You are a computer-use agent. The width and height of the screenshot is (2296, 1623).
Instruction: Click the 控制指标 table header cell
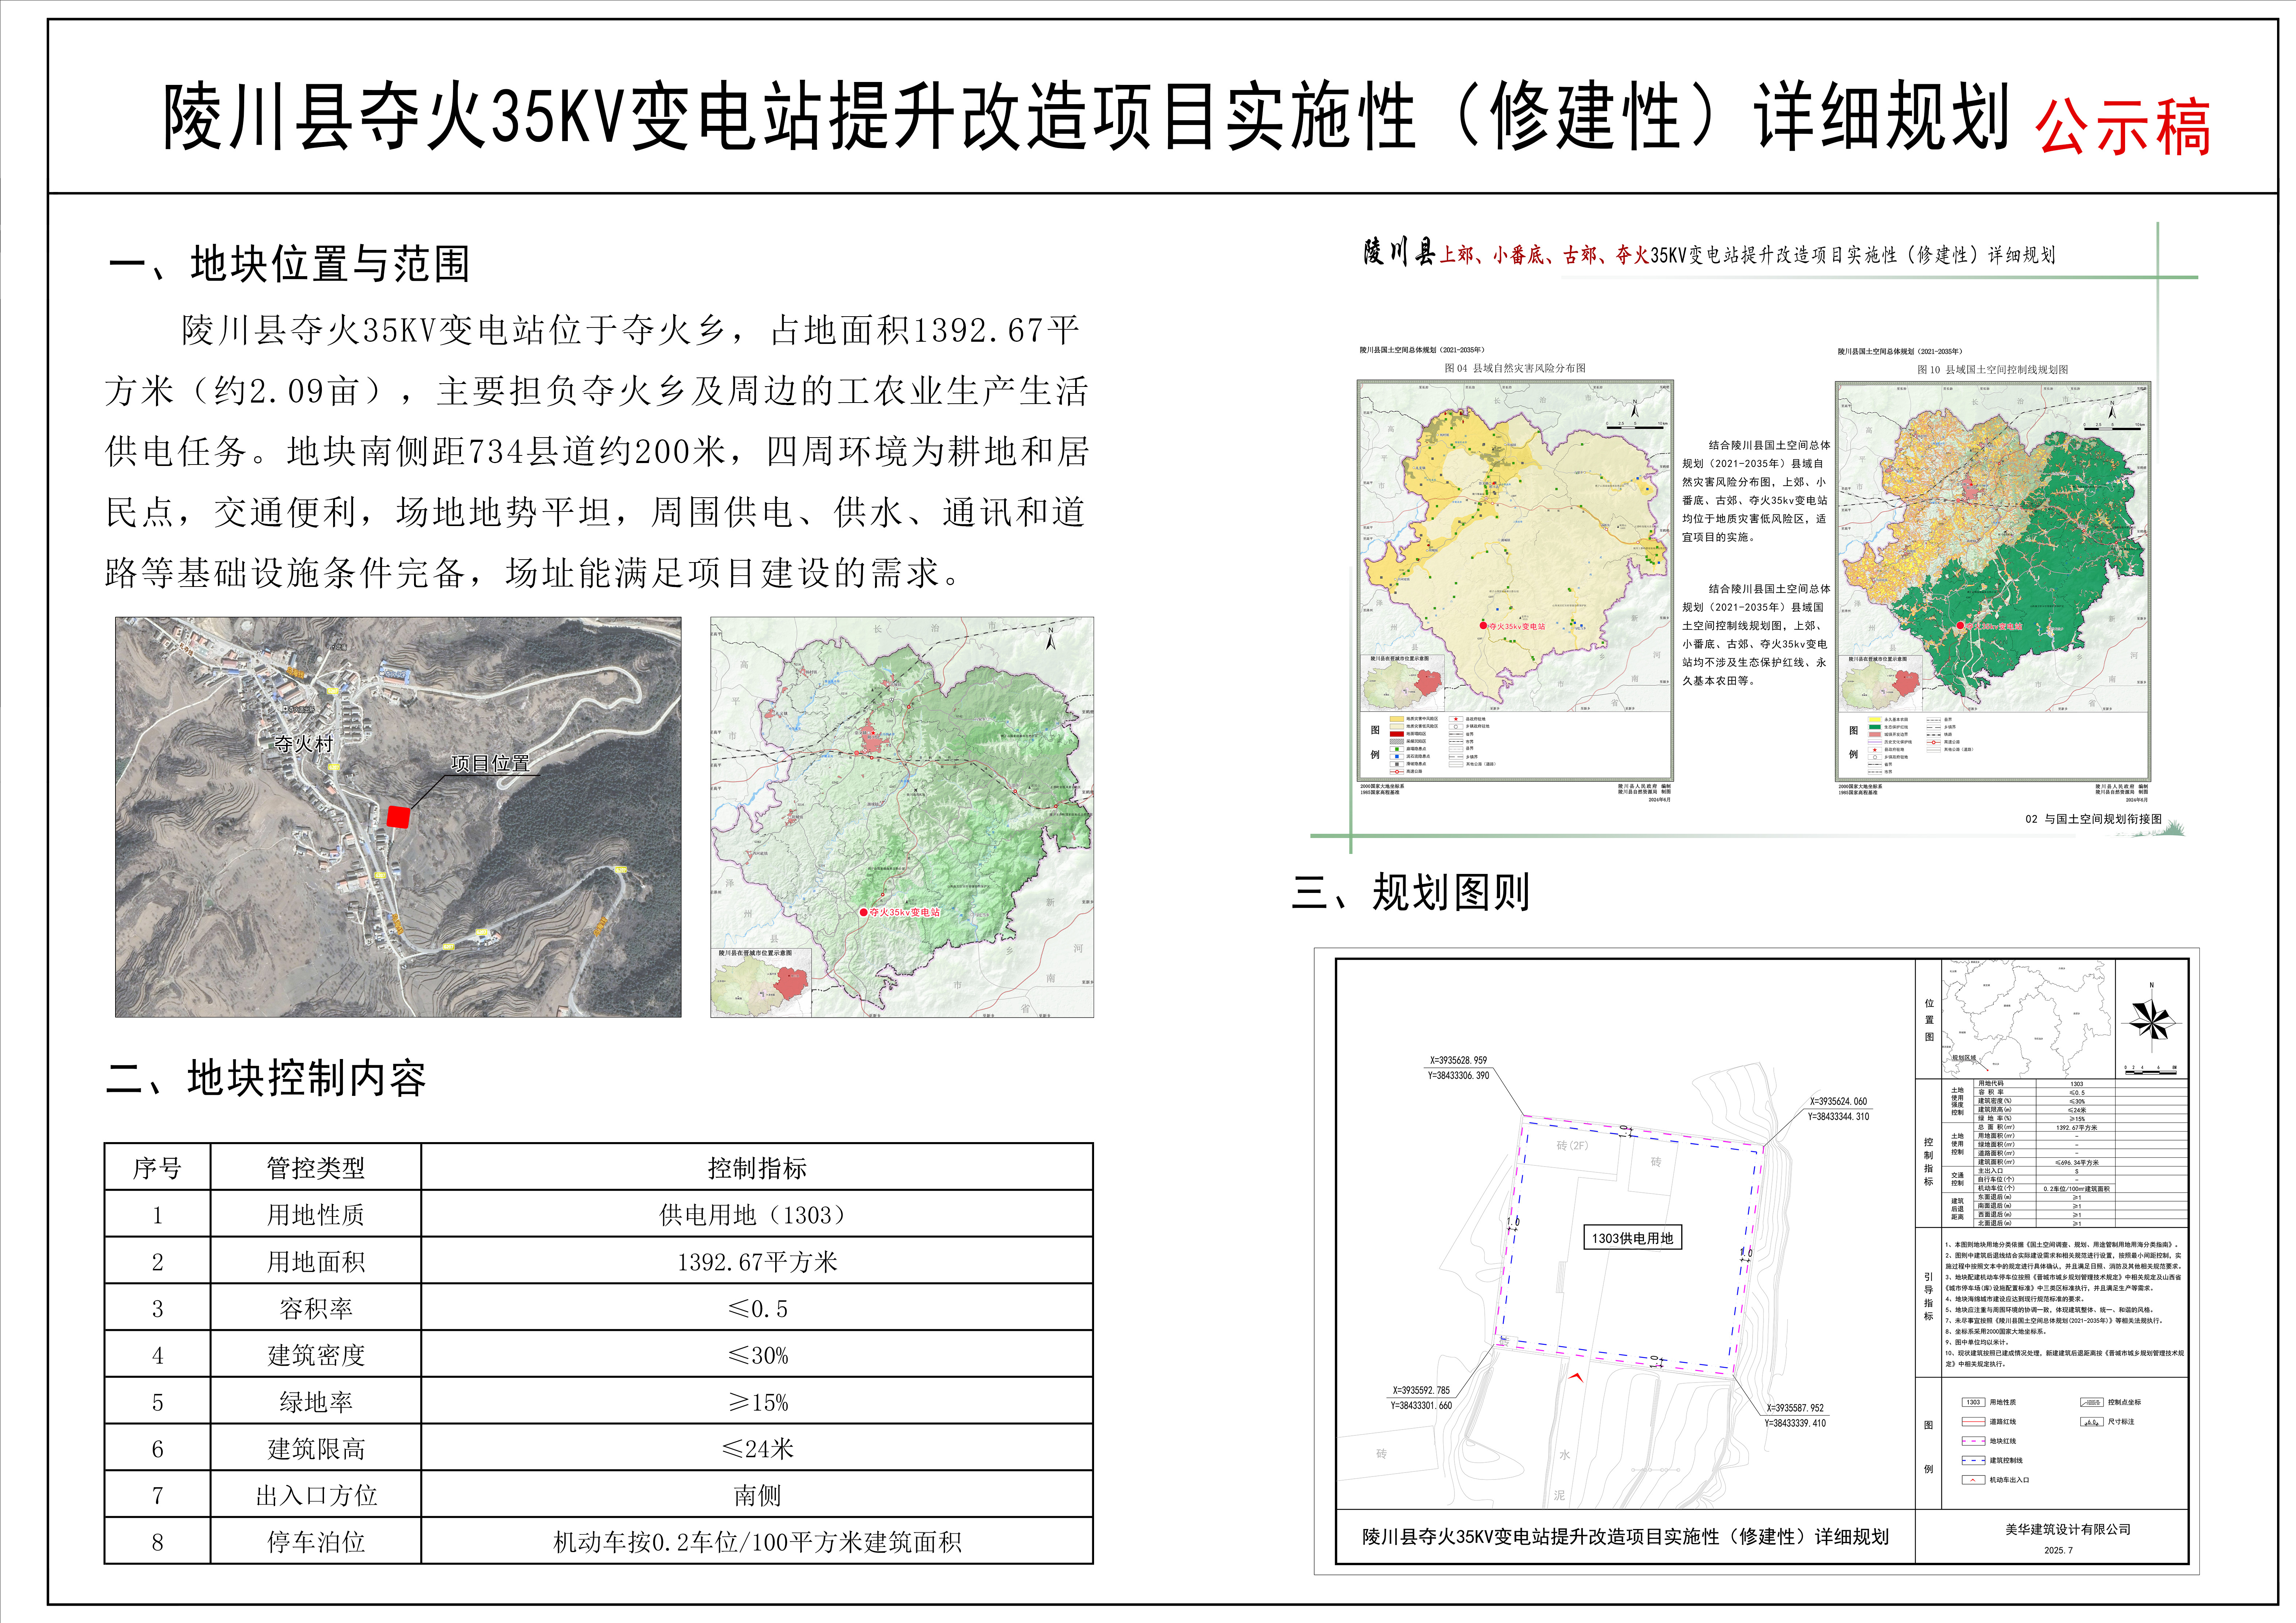coord(757,1167)
